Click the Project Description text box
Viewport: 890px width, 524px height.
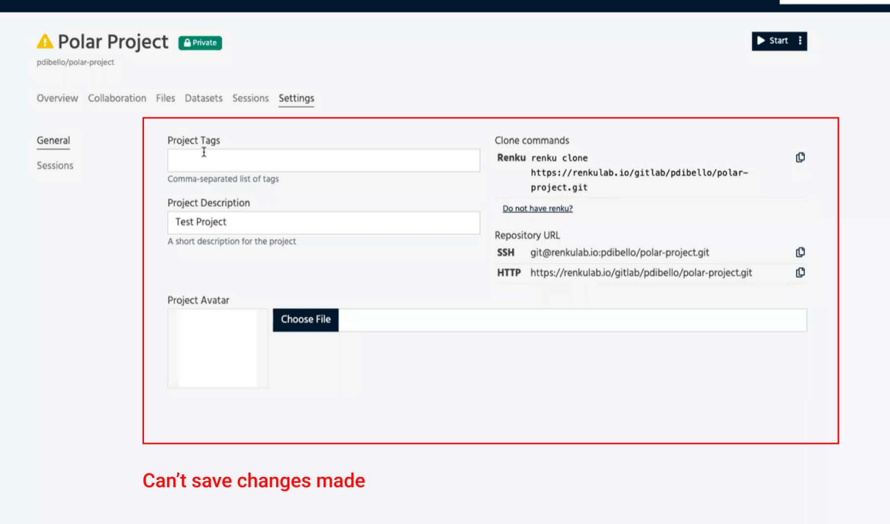click(x=323, y=222)
